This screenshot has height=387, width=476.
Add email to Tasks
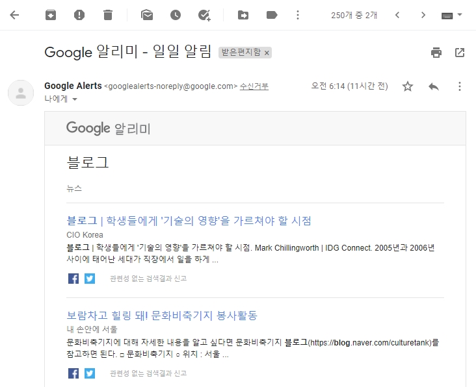point(204,15)
